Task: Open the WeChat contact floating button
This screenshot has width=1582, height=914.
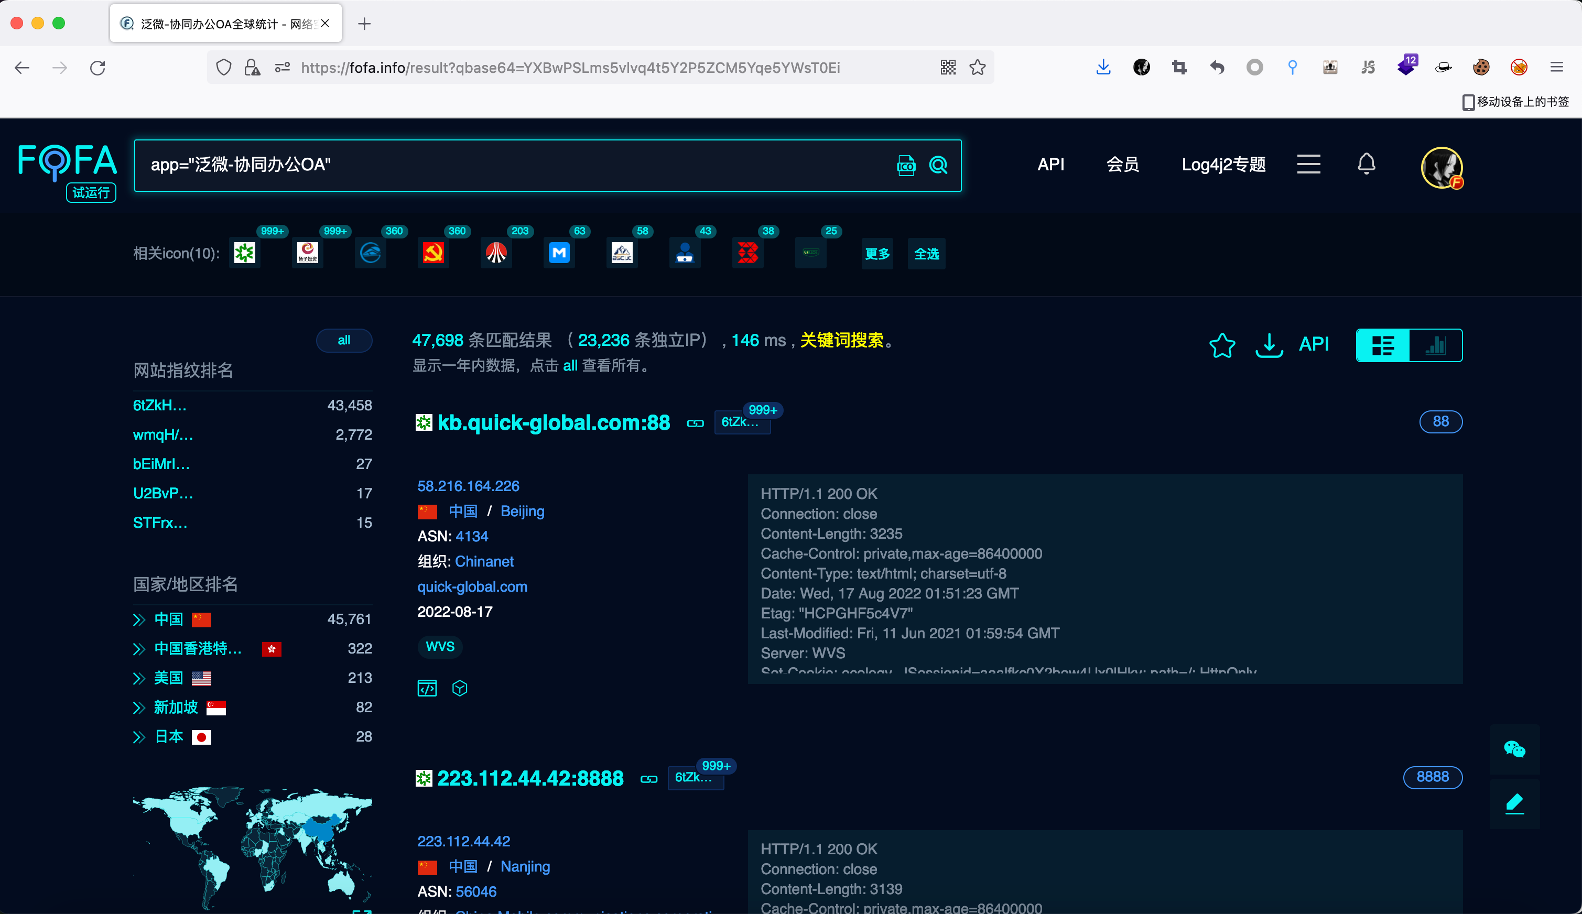Action: pyautogui.click(x=1514, y=749)
